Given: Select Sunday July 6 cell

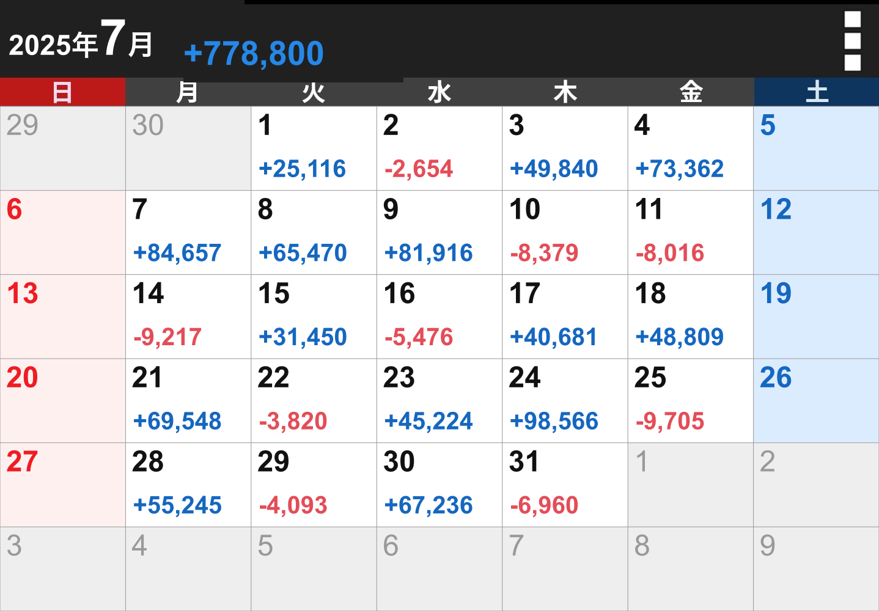Looking at the screenshot, I should (63, 233).
